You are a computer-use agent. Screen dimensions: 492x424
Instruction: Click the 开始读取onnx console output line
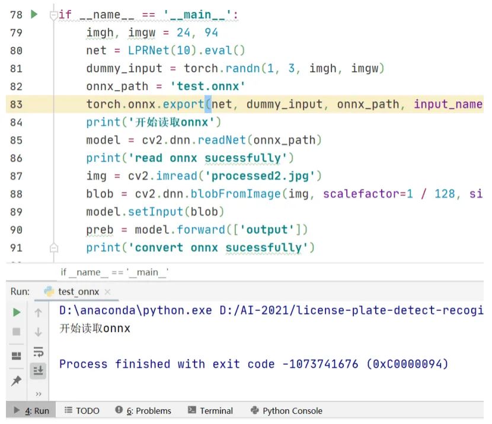coord(95,329)
